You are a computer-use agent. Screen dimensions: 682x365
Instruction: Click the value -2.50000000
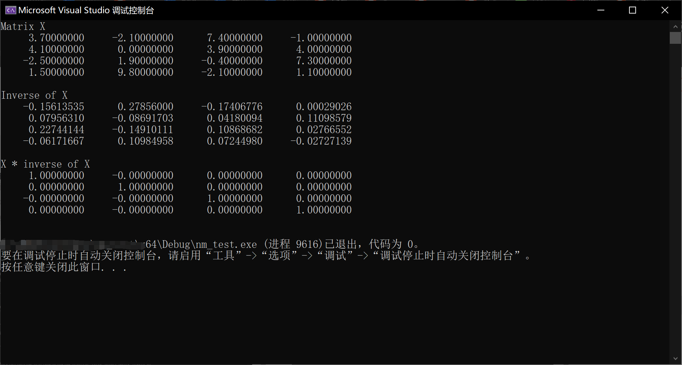point(54,61)
